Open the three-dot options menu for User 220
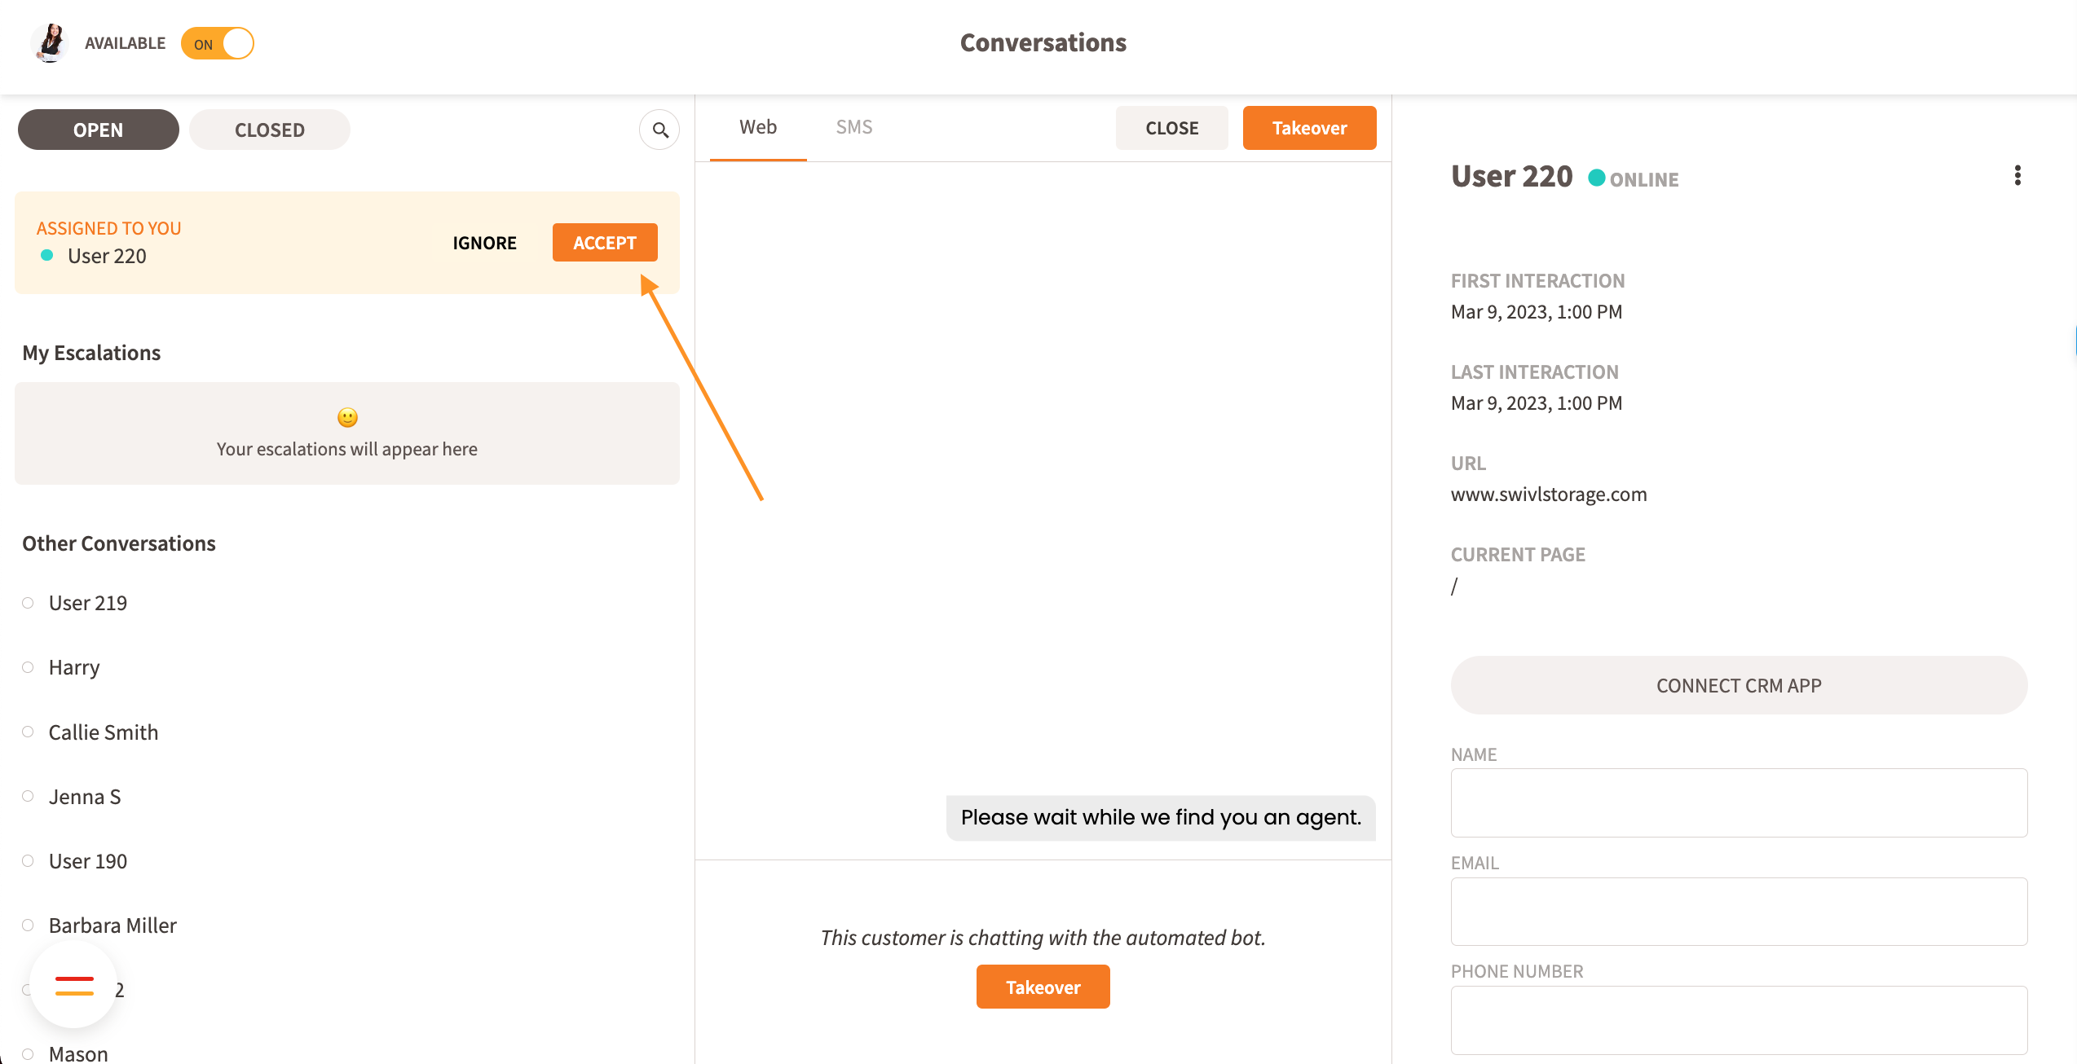This screenshot has height=1064, width=2077. coord(2017,176)
